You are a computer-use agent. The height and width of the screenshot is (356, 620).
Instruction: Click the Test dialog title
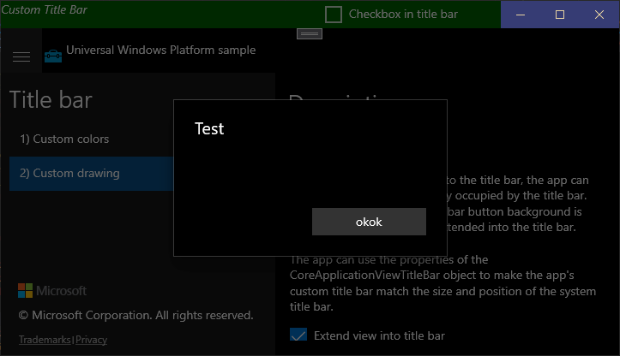point(209,128)
